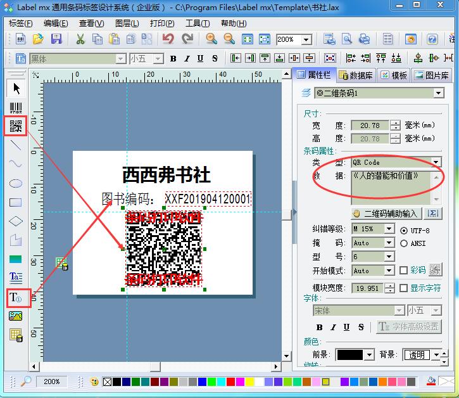Select the QR code (2D barcode) tool
459x398 pixels.
16,125
